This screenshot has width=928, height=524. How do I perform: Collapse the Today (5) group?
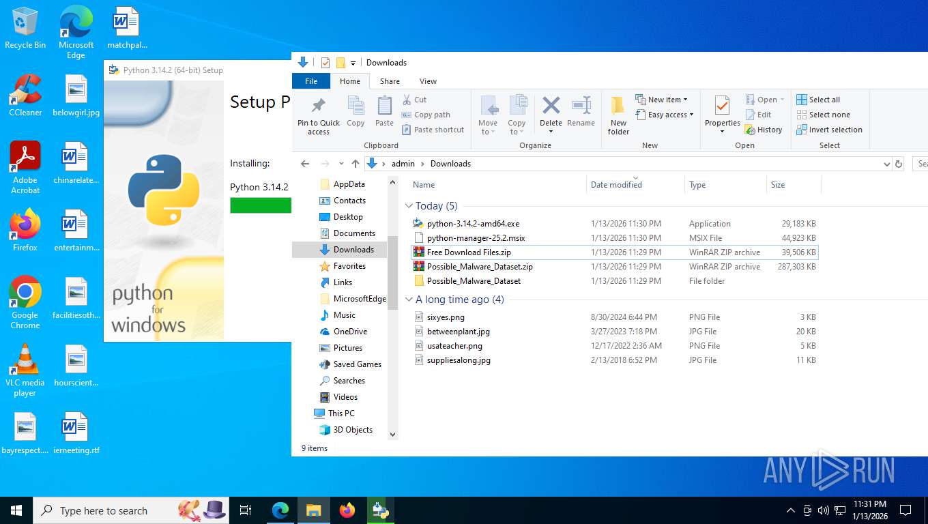(x=409, y=206)
